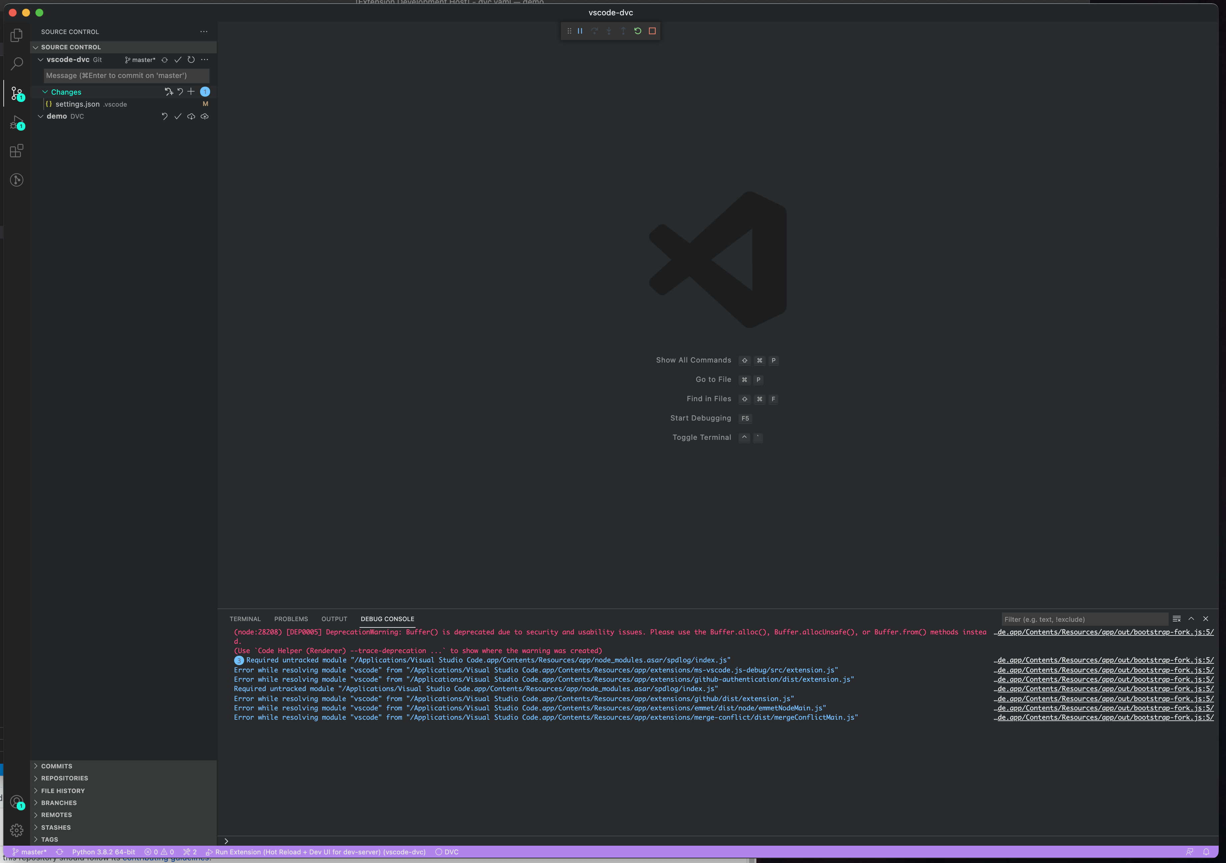Click Commit checkmark for vscode-dvc repository
This screenshot has height=863, width=1226.
(178, 60)
